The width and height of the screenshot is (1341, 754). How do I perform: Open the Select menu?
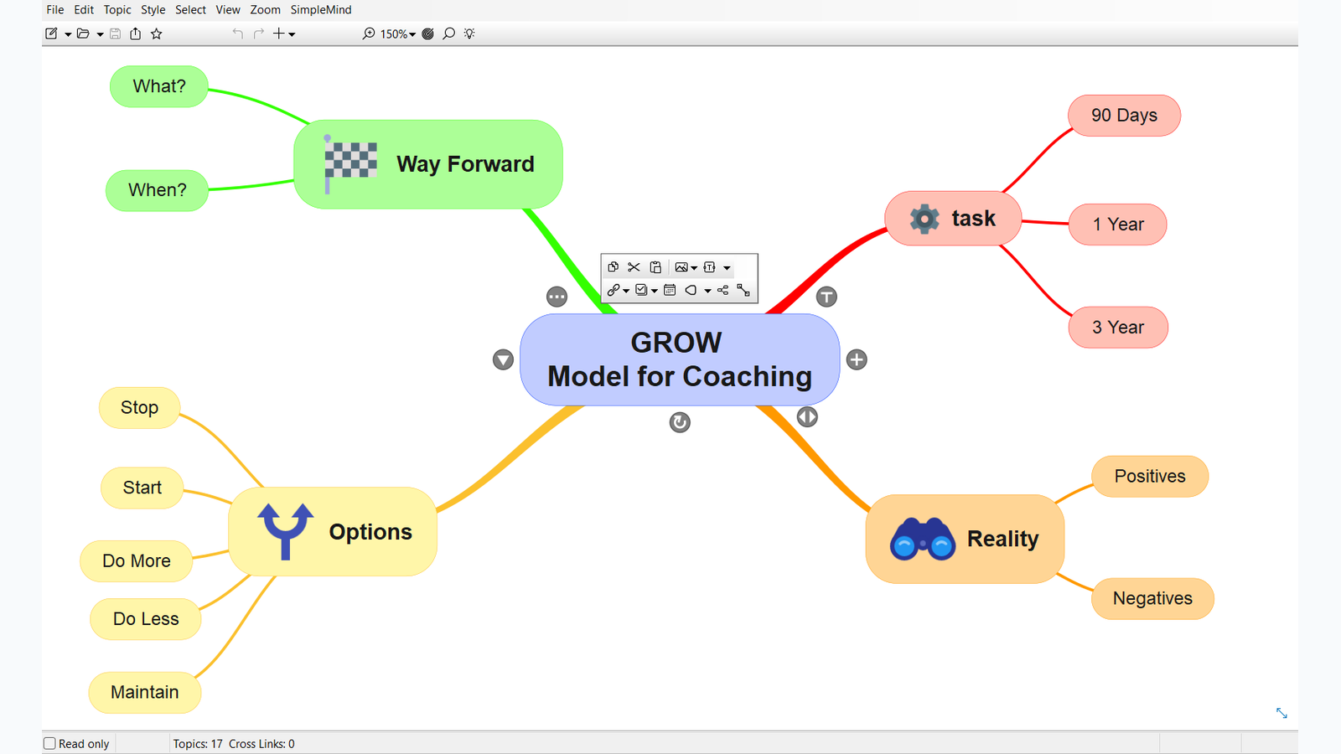click(190, 10)
